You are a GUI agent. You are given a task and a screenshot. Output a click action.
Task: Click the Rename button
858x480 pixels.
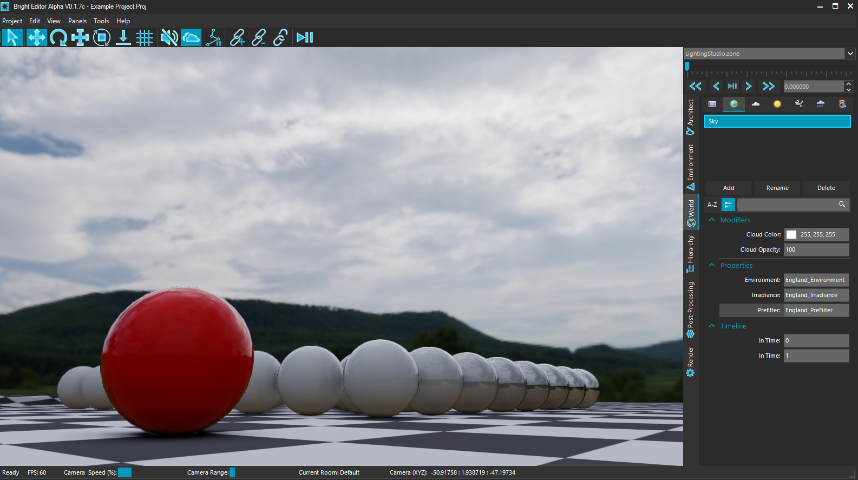click(x=777, y=188)
